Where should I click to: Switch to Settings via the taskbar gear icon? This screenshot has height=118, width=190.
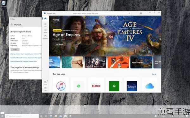(x=70, y=116)
